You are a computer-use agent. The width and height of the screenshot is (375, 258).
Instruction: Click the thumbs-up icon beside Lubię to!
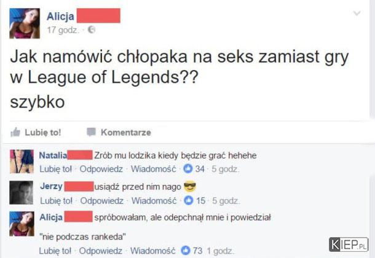(x=15, y=132)
